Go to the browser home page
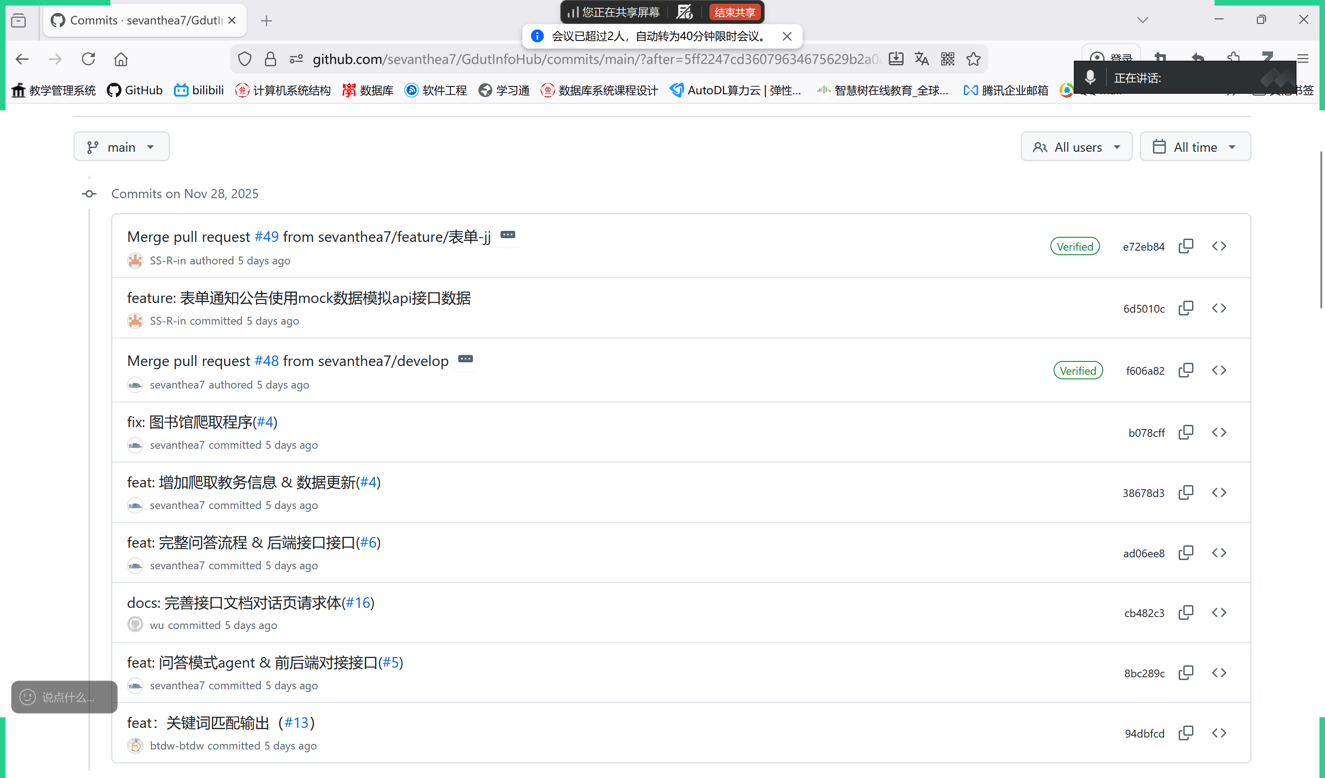Viewport: 1325px width, 778px height. 121,59
